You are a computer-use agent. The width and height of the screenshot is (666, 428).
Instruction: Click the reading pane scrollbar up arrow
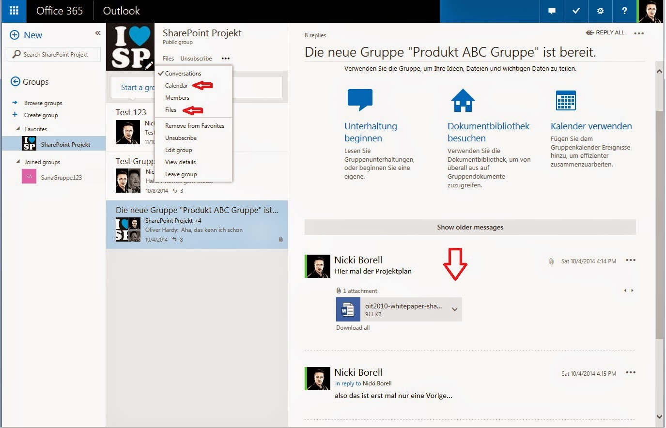(x=659, y=71)
